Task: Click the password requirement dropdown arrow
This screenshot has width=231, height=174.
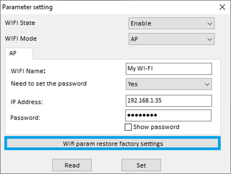Action: coord(207,84)
